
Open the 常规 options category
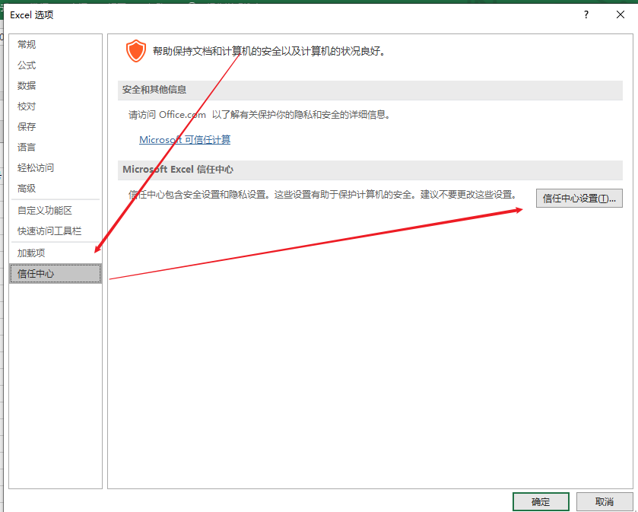[x=55, y=44]
